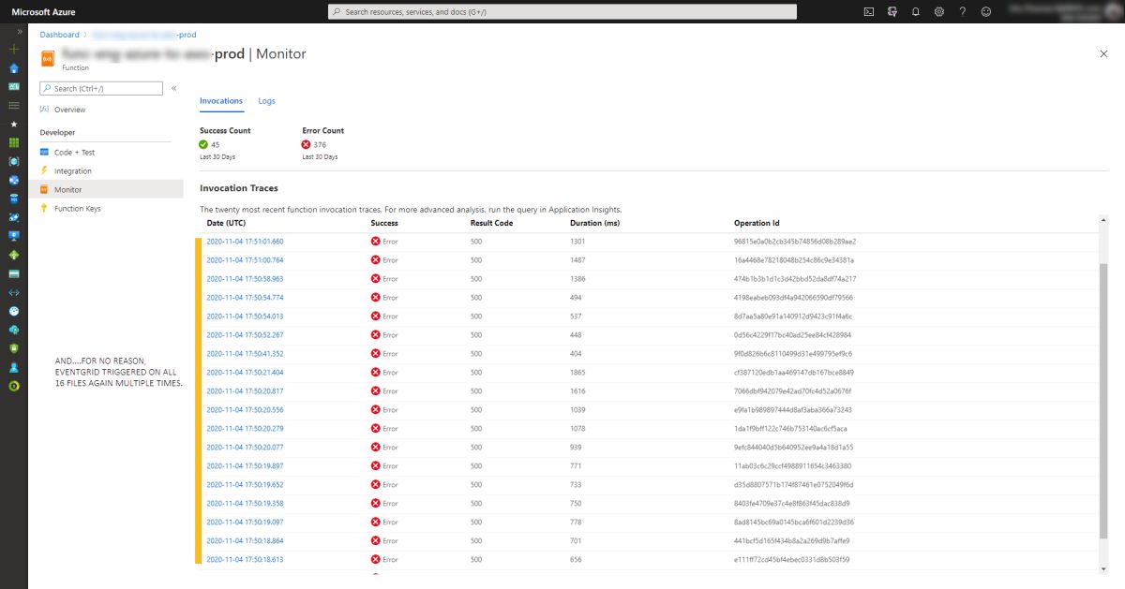Click the Success Count value 45
This screenshot has width=1125, height=589.
click(215, 145)
